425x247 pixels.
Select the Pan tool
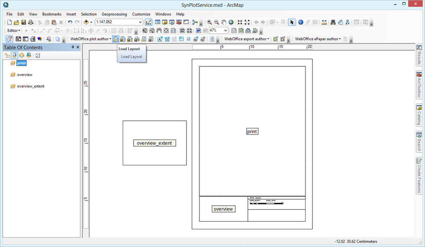pos(223,22)
